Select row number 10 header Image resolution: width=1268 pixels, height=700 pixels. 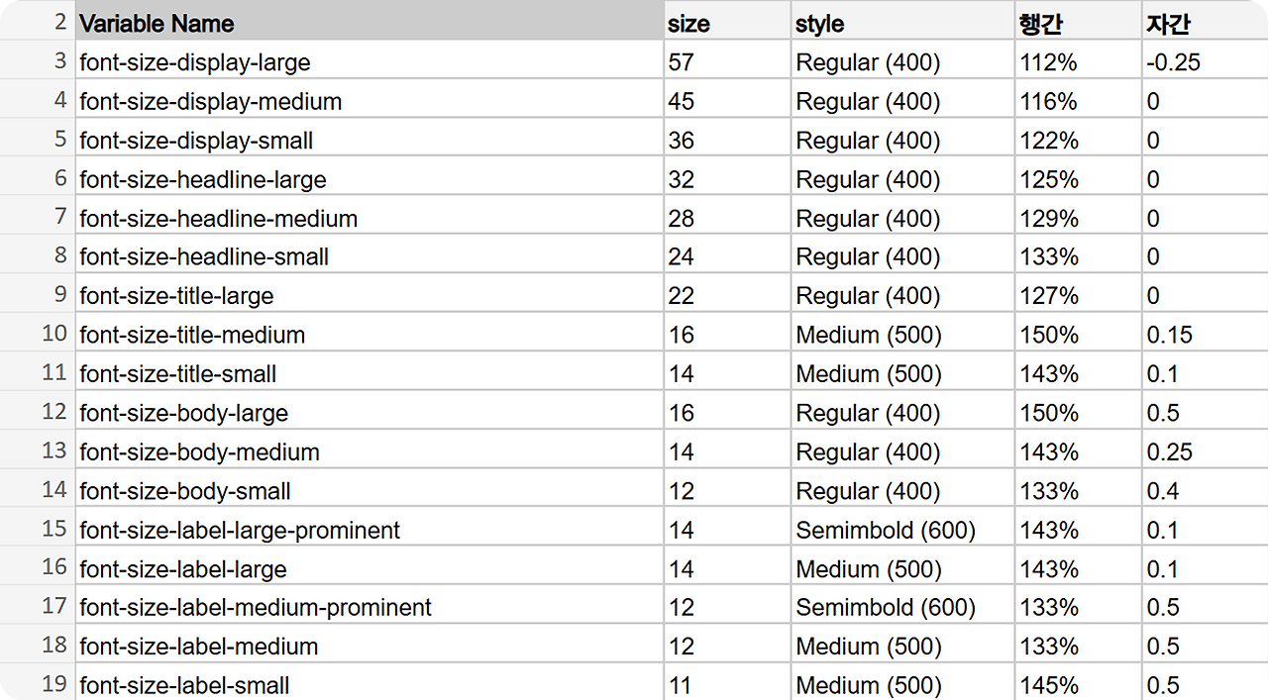pos(38,334)
